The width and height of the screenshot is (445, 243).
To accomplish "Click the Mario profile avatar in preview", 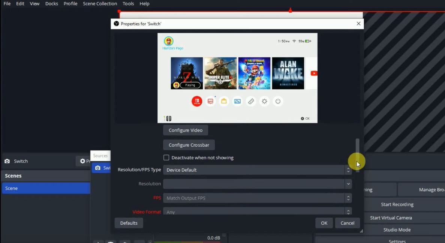I will [169, 41].
